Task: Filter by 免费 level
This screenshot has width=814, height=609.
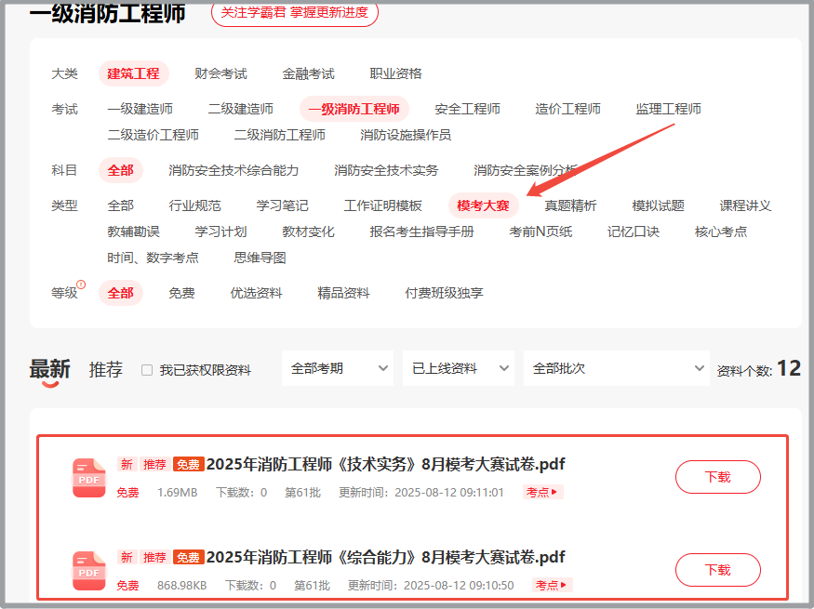Action: pyautogui.click(x=181, y=293)
